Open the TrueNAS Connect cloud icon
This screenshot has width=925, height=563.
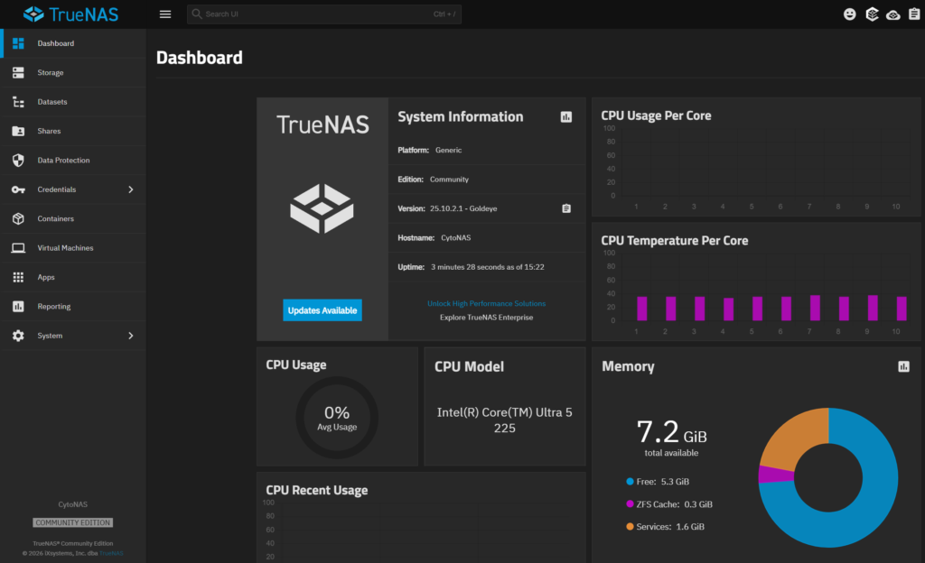click(x=893, y=14)
